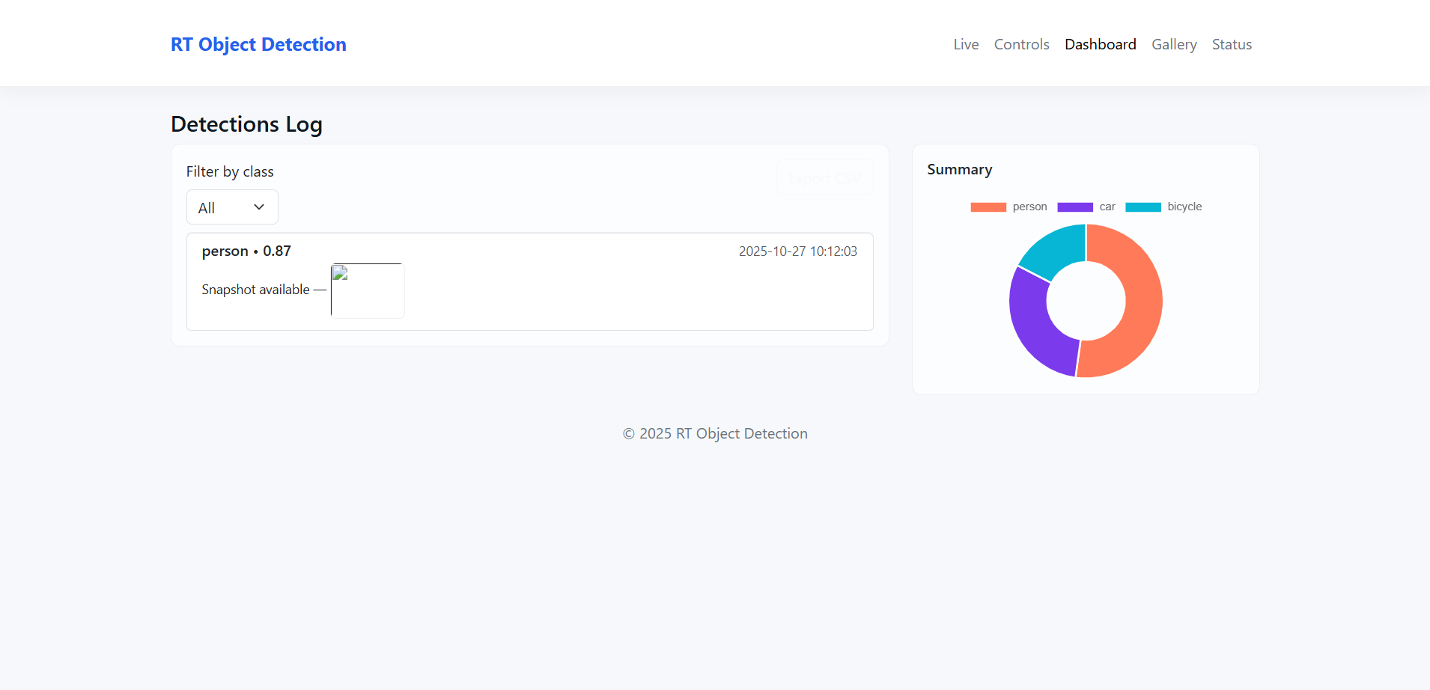
Task: Toggle the person label in chart legend
Action: point(1029,207)
